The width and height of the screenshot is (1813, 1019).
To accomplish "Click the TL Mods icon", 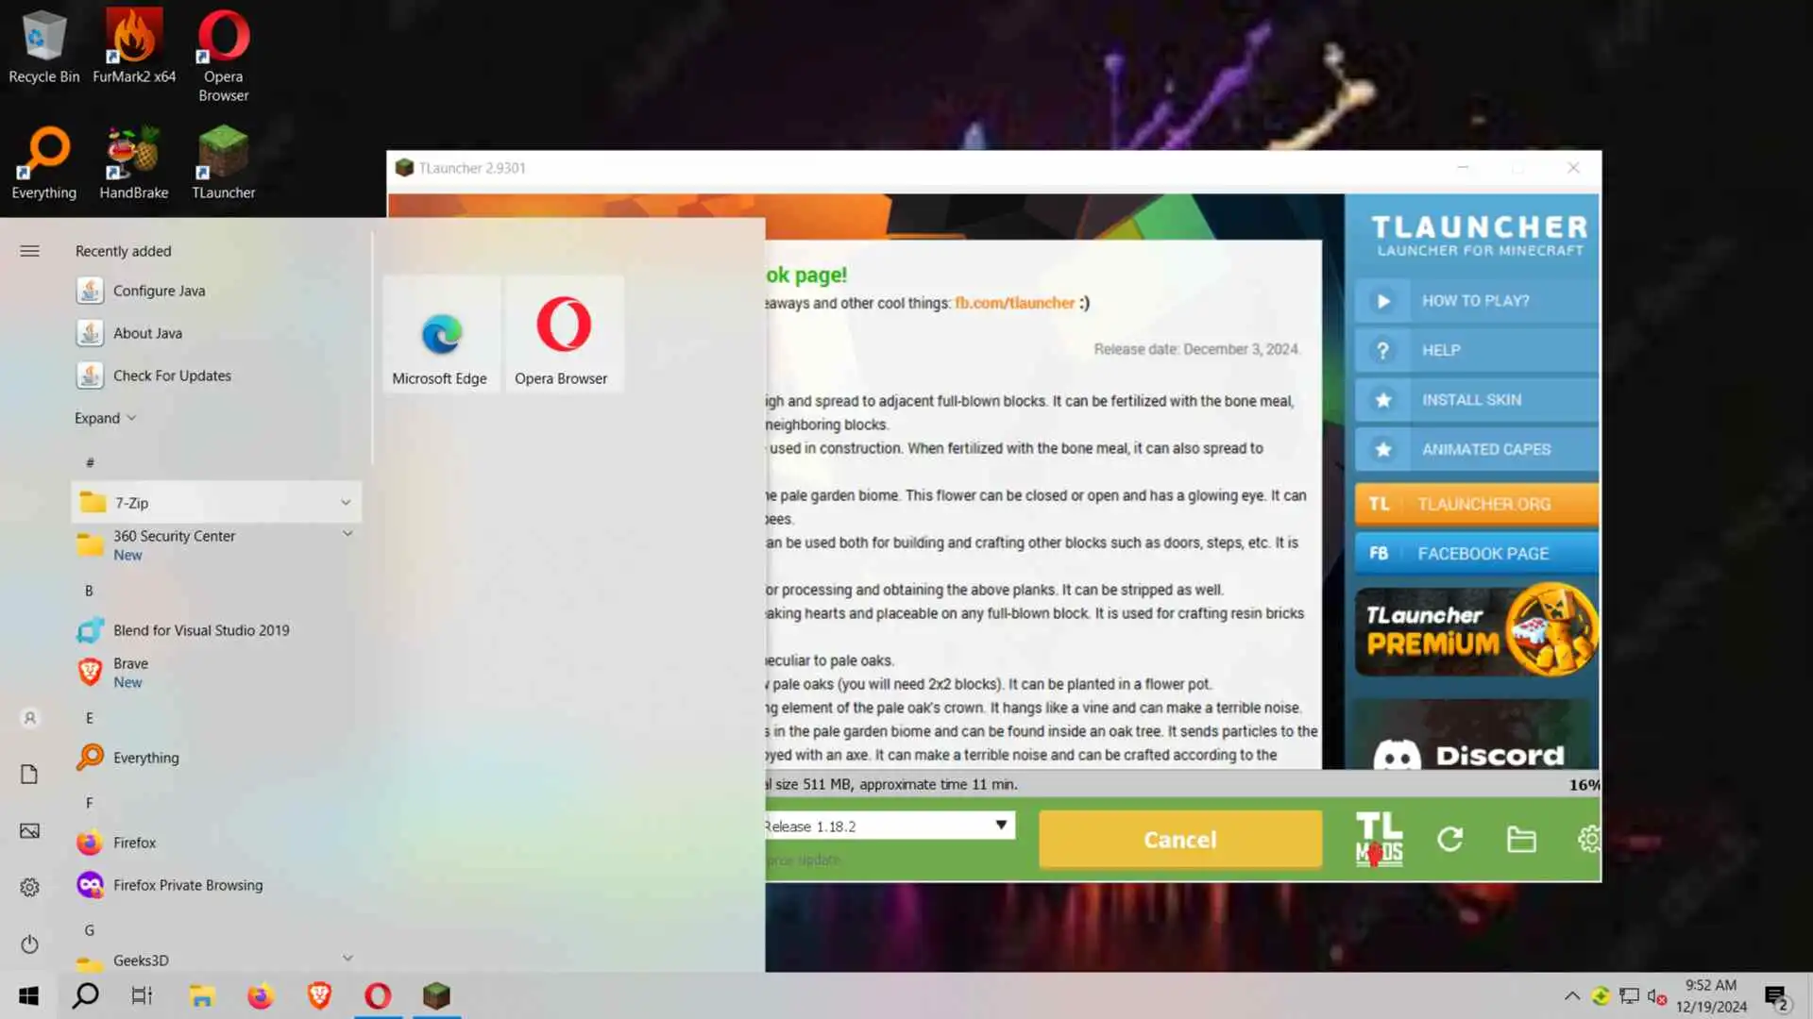I will [1379, 839].
